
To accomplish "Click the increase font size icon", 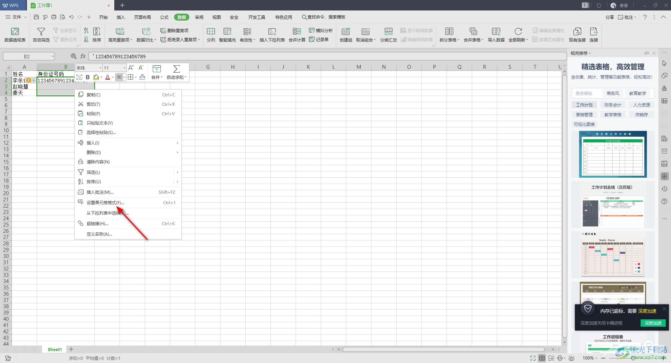I will 131,68.
